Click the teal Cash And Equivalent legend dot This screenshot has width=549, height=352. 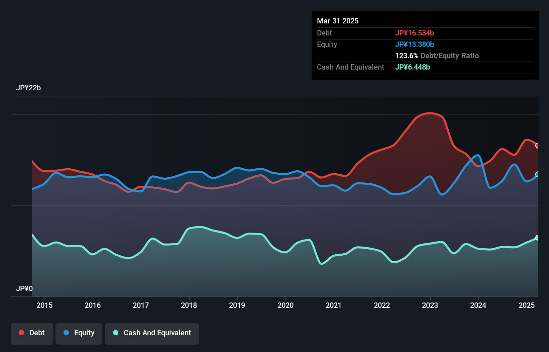point(115,333)
